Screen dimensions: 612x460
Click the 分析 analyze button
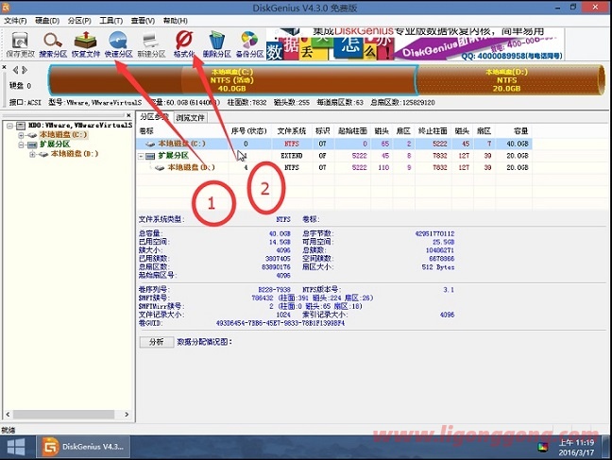[157, 342]
